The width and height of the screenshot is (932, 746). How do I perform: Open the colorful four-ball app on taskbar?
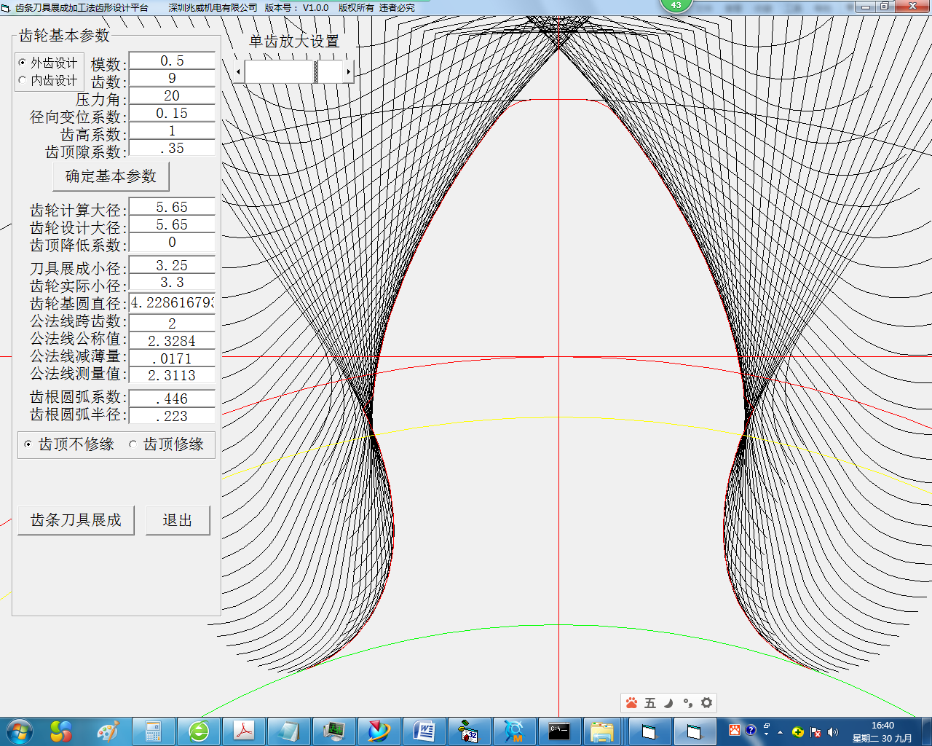pyautogui.click(x=61, y=731)
